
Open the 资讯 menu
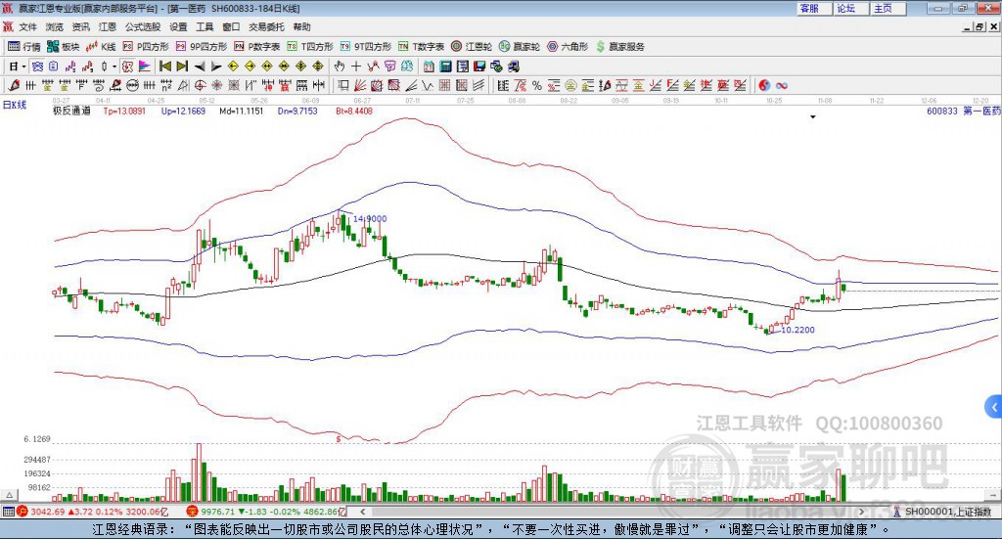tap(80, 26)
